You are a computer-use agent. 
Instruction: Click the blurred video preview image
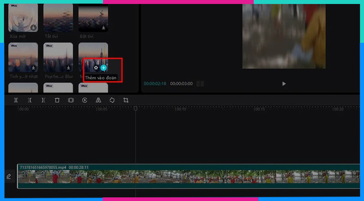284,36
